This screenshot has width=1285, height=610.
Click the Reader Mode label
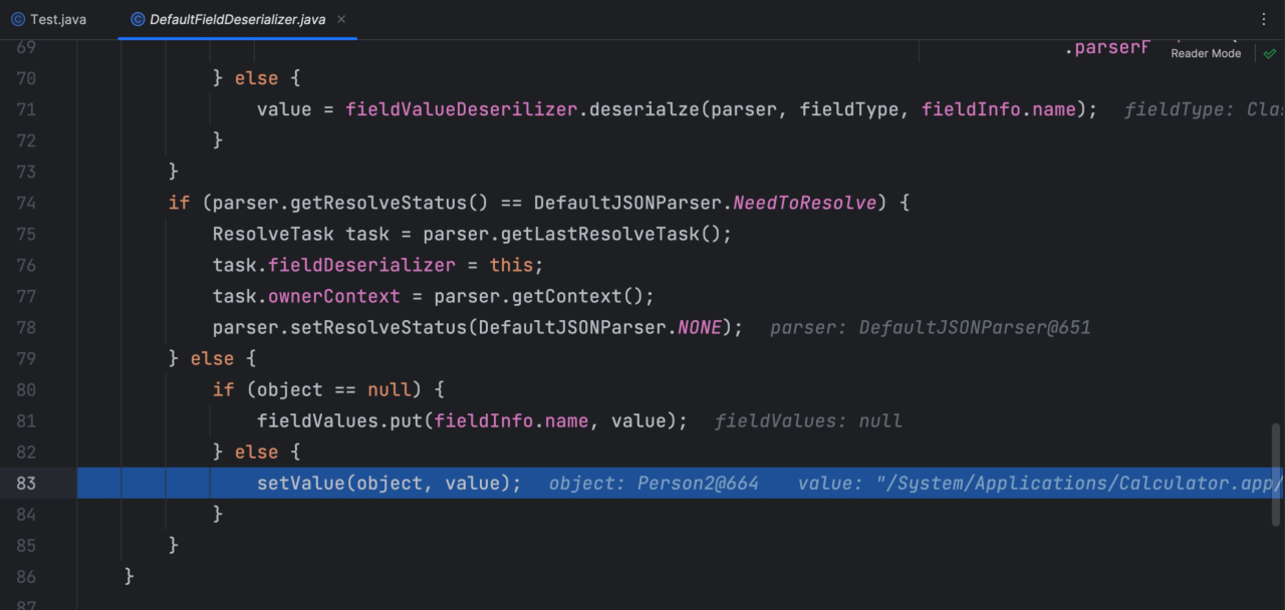pos(1206,54)
